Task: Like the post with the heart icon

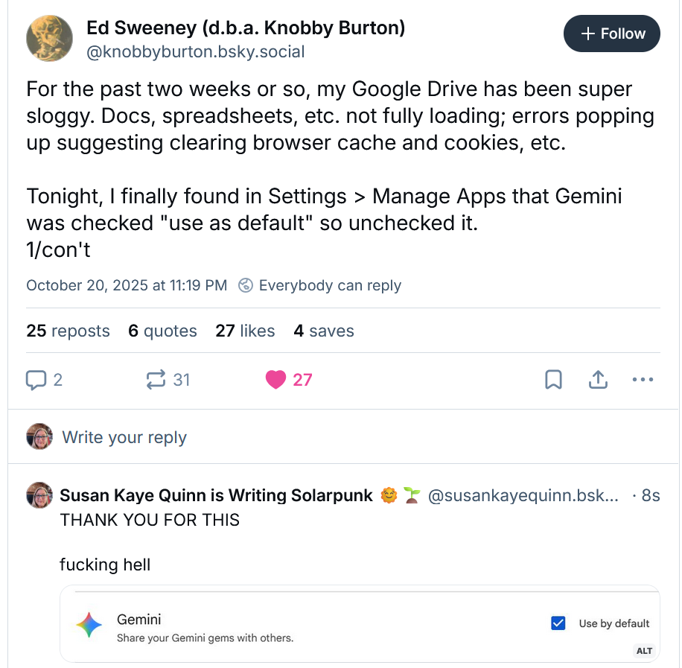Action: pos(275,380)
